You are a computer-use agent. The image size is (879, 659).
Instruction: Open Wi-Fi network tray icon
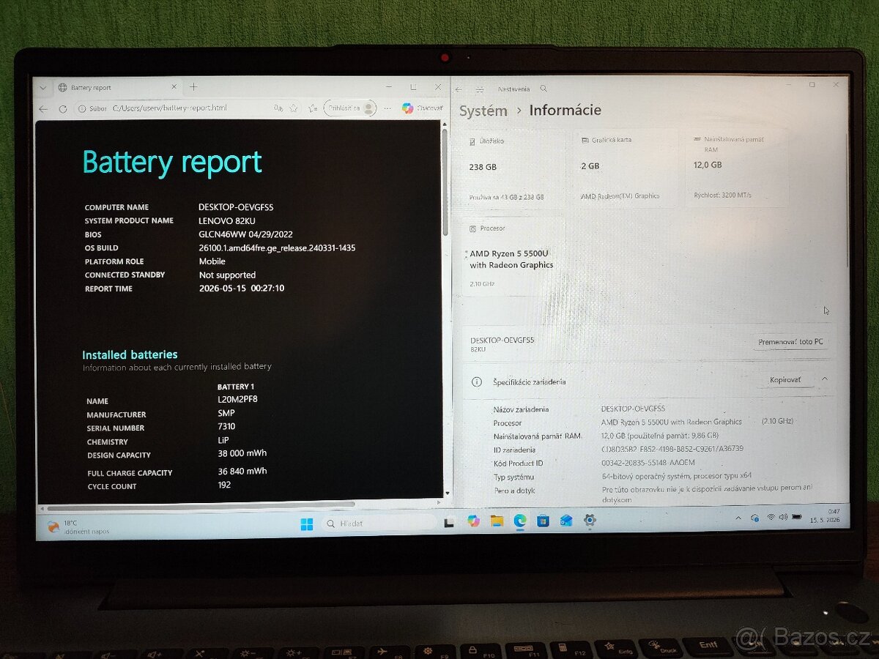[x=771, y=517]
